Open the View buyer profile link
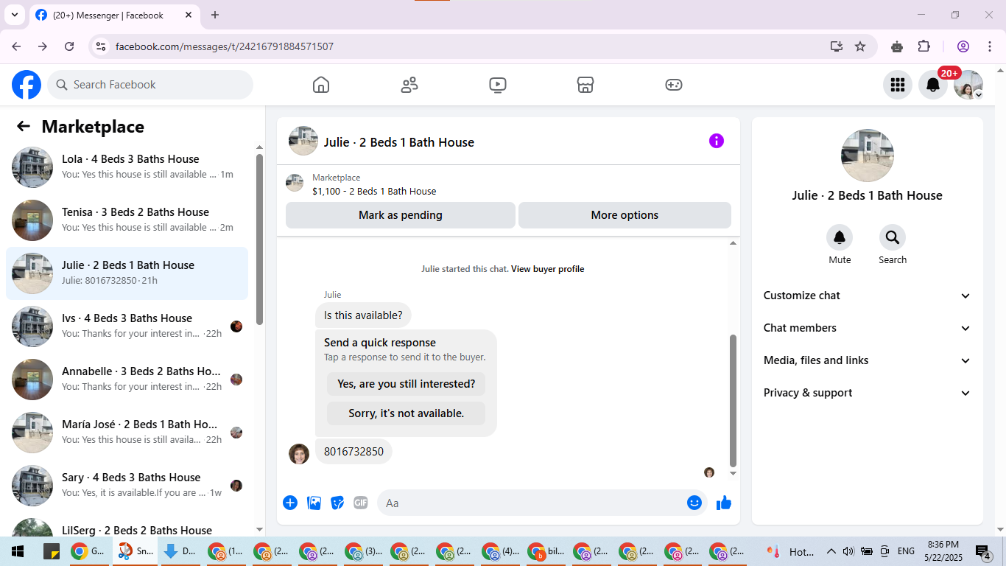The height and width of the screenshot is (566, 1006). point(547,269)
